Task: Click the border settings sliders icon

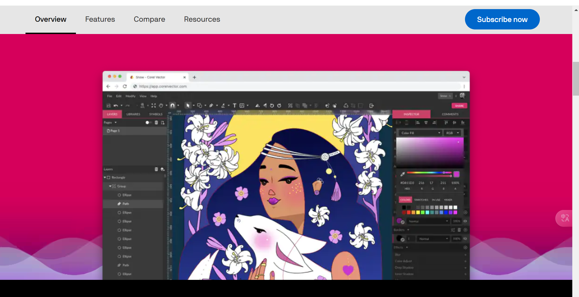Action: point(453,230)
